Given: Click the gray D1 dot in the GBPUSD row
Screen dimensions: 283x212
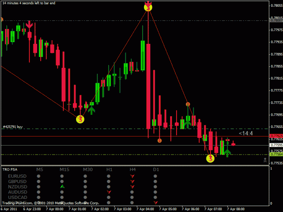Looking at the screenshot, I should tap(155, 181).
